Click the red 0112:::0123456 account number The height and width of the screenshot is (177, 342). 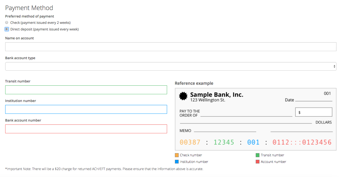click(302, 142)
